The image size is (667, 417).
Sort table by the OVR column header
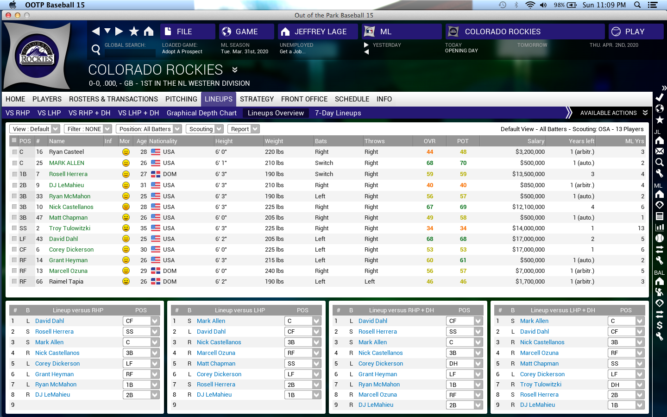(x=429, y=141)
